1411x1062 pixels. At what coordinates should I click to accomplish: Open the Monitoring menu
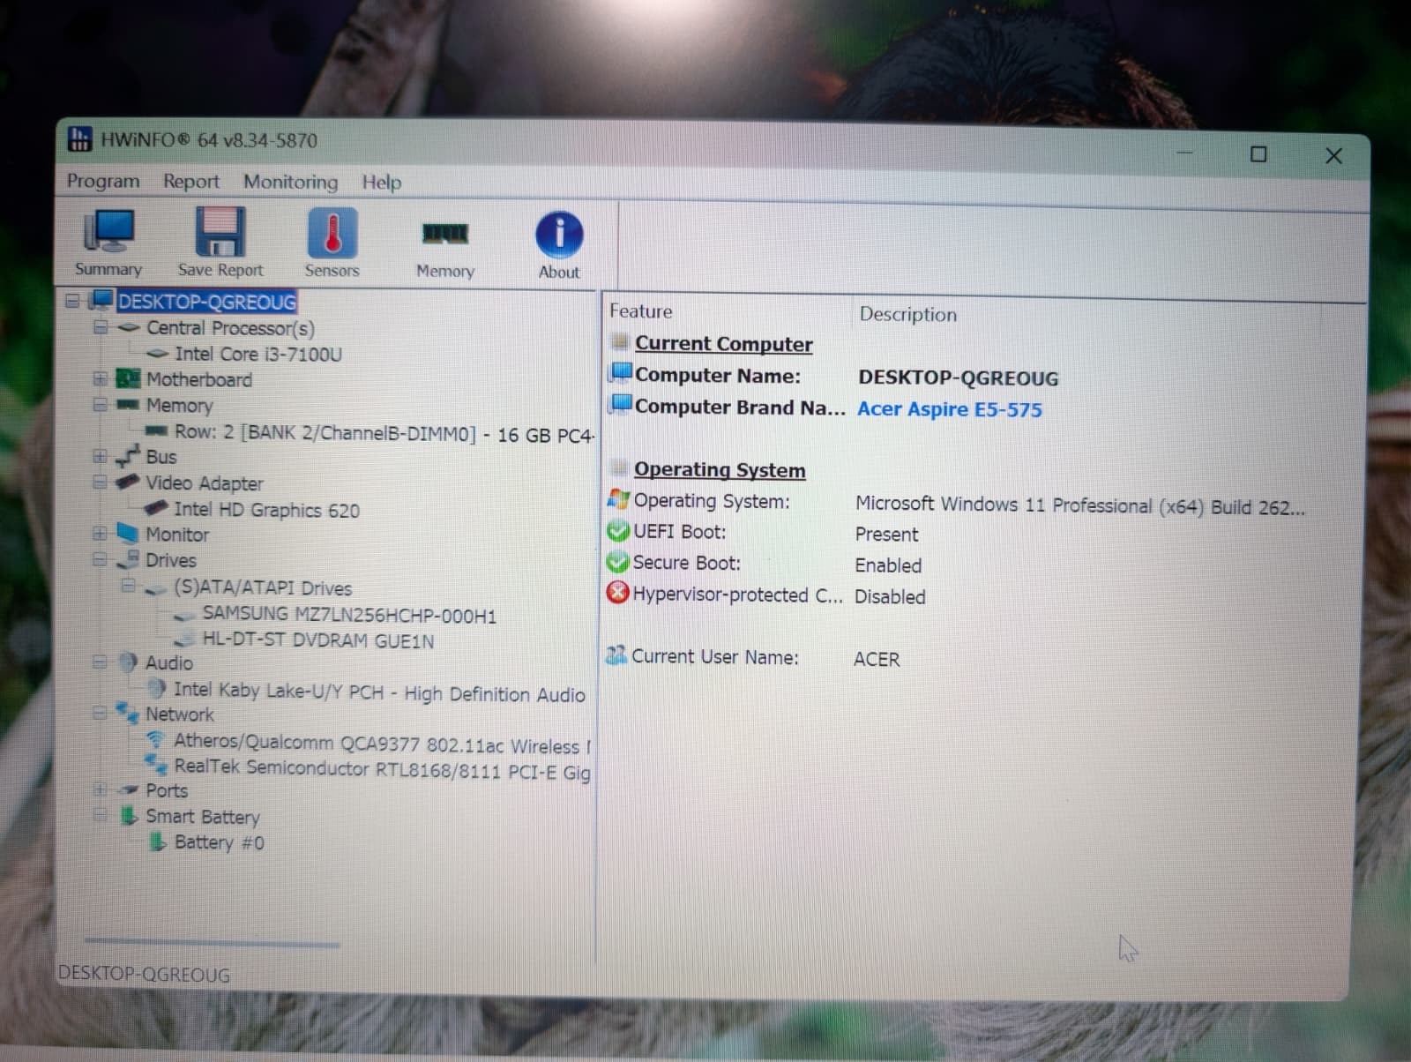290,182
